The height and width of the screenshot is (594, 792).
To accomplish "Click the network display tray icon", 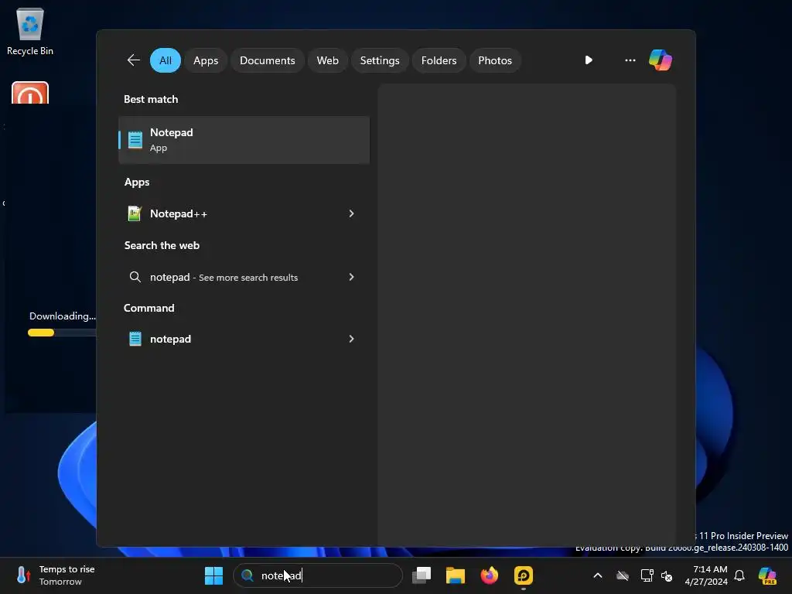I will (x=647, y=575).
